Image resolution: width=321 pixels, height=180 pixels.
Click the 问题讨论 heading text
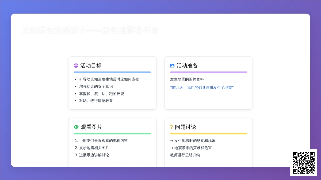tap(186, 127)
